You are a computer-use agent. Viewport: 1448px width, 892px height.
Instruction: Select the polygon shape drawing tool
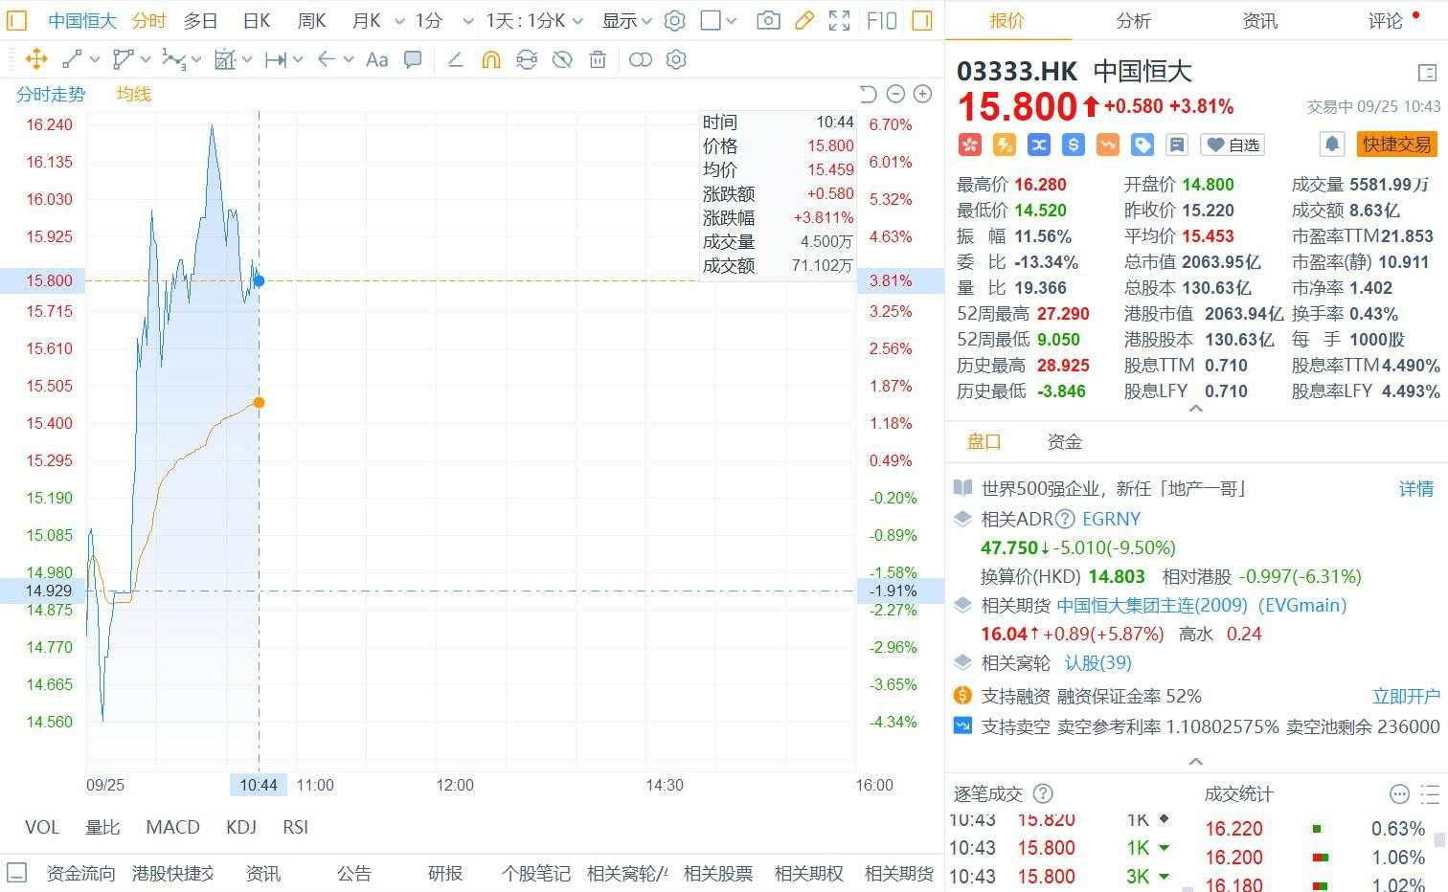[x=123, y=59]
